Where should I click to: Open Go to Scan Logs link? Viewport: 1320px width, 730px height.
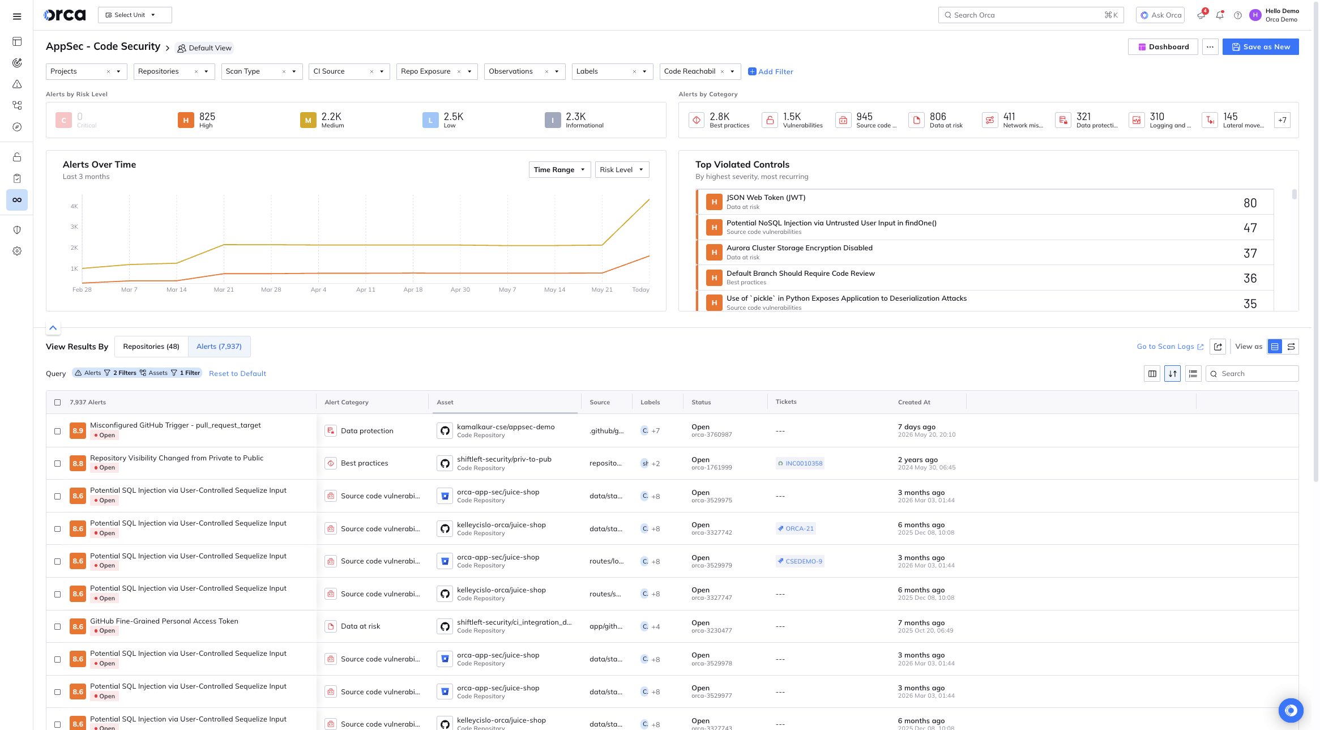(1171, 347)
